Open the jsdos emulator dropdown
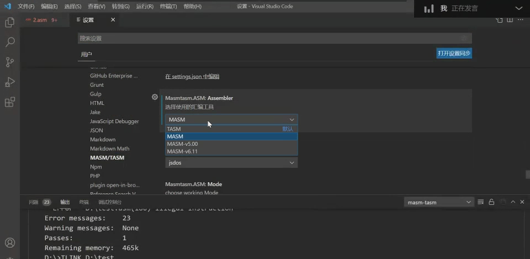 click(x=231, y=163)
